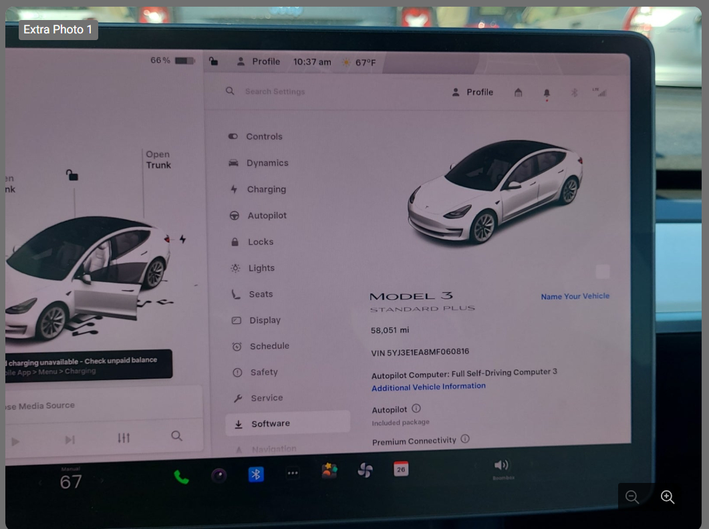The image size is (709, 529).
Task: Go to Display settings
Action: click(x=257, y=320)
